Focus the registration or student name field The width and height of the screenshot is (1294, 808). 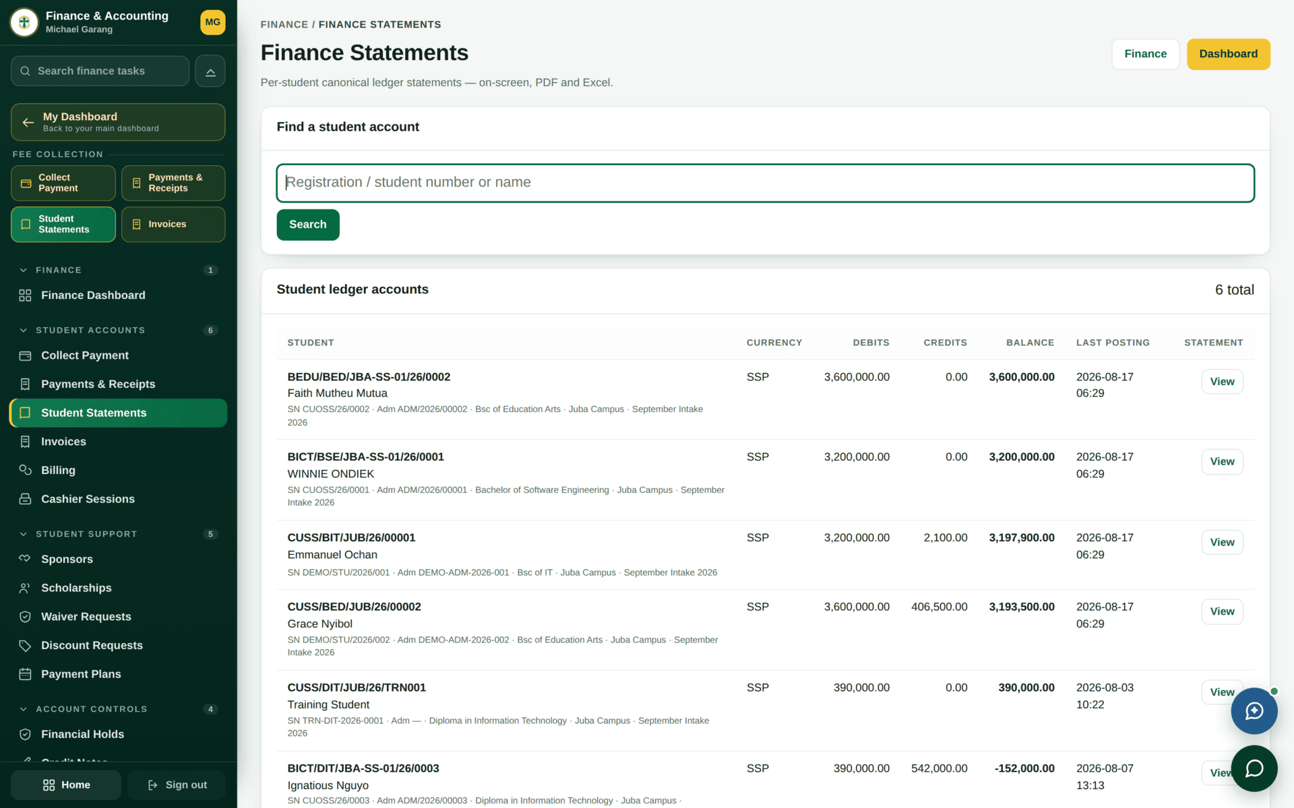[x=765, y=182]
